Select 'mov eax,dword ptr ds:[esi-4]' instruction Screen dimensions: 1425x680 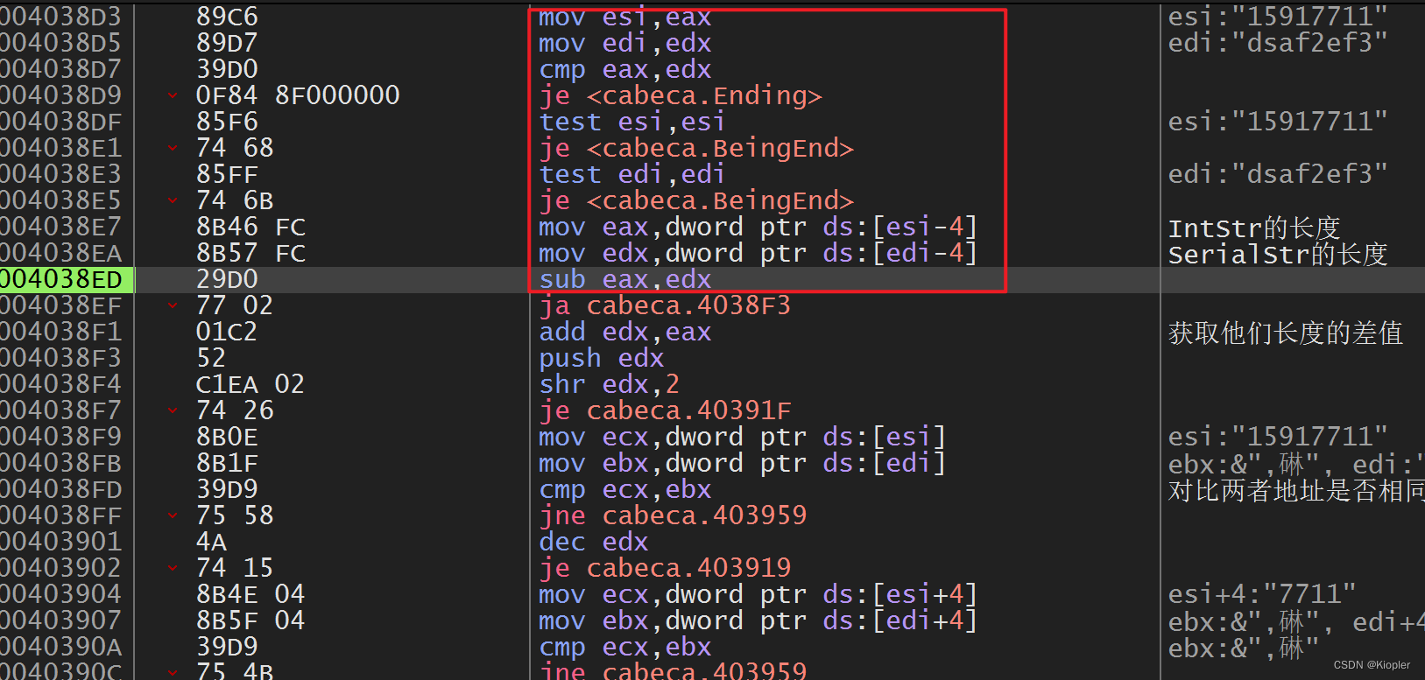coord(758,227)
